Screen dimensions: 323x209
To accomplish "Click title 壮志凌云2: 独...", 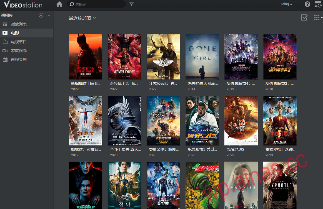I will (163, 83).
